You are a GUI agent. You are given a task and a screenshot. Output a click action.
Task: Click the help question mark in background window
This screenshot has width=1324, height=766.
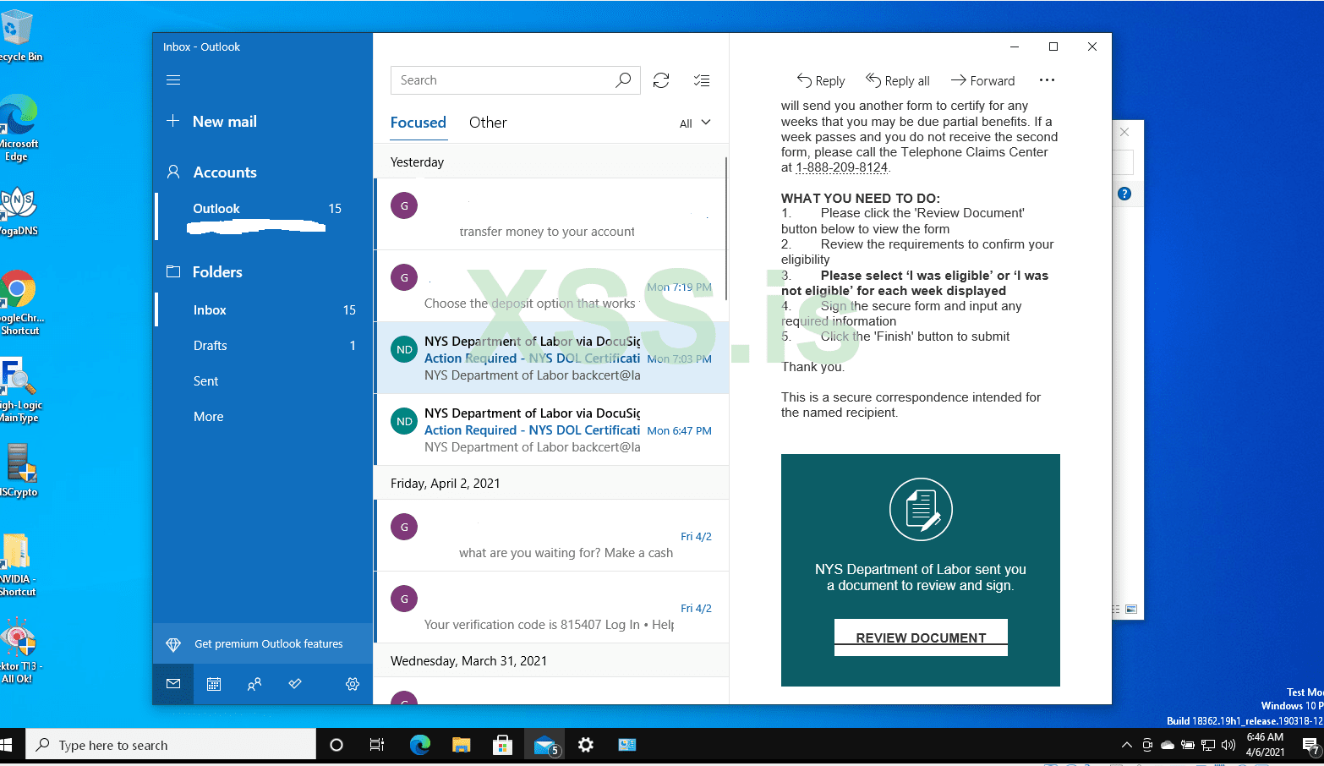pos(1124,194)
